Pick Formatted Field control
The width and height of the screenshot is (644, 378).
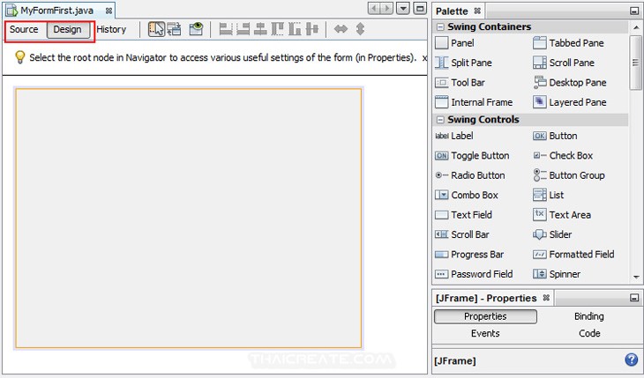point(573,255)
